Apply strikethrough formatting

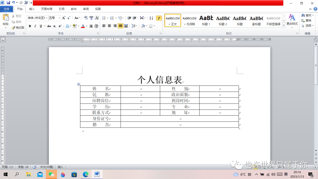tap(49, 26)
